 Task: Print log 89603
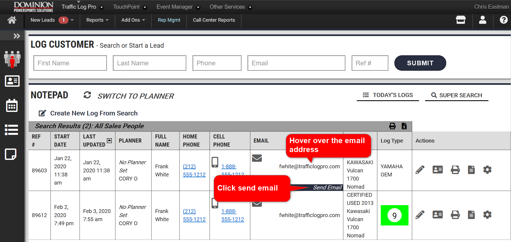tap(455, 170)
